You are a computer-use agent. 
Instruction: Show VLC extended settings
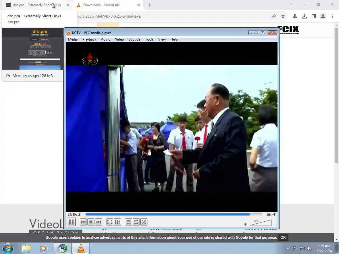tap(117, 222)
